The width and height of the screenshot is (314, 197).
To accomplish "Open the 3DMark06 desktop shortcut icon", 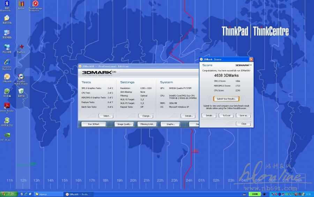I will pyautogui.click(x=7, y=77).
